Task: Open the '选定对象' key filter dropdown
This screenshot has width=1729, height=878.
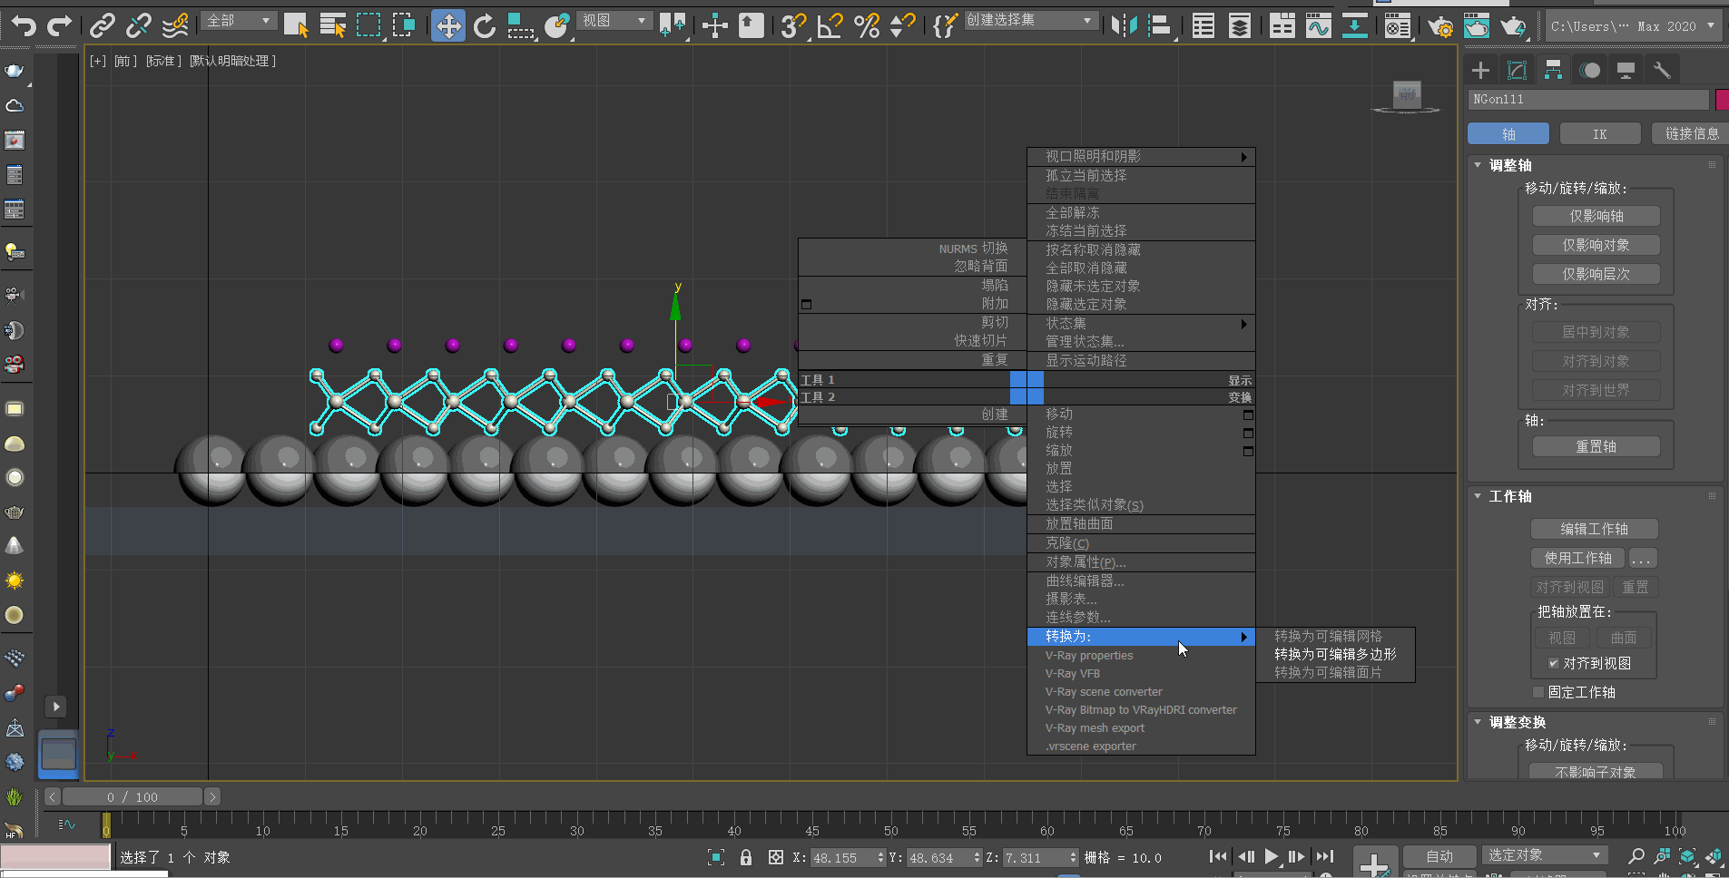Action: tap(1545, 855)
